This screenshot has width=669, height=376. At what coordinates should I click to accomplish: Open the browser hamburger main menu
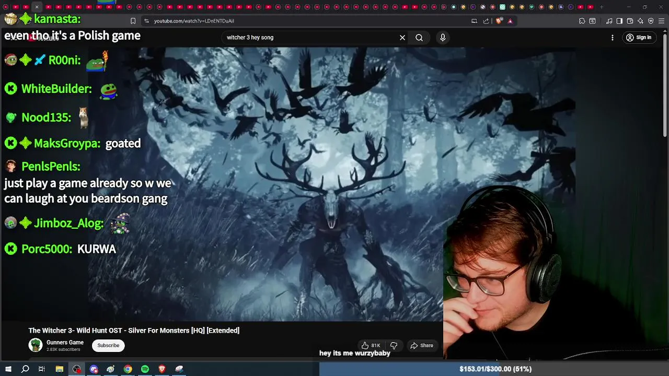coord(662,21)
